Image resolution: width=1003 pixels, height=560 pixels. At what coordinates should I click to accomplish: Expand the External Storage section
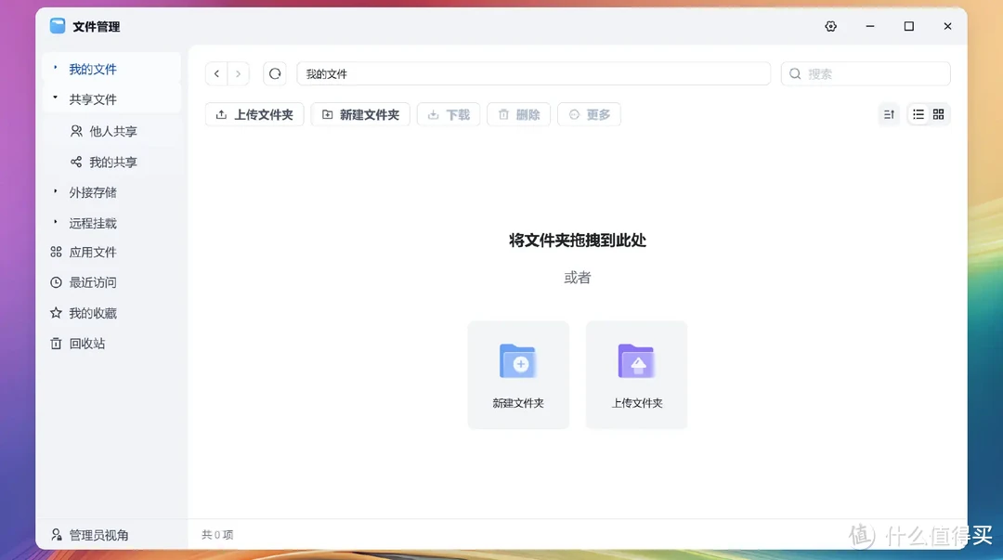[56, 192]
